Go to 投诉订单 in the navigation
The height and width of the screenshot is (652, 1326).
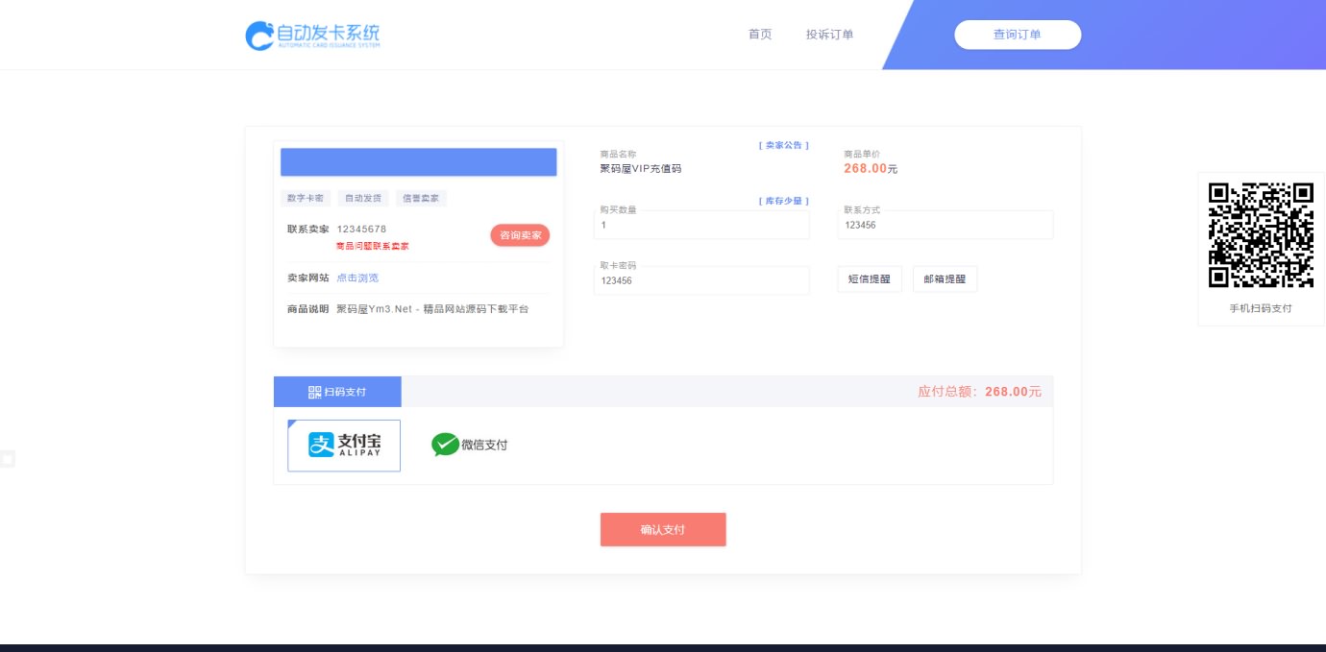point(829,35)
